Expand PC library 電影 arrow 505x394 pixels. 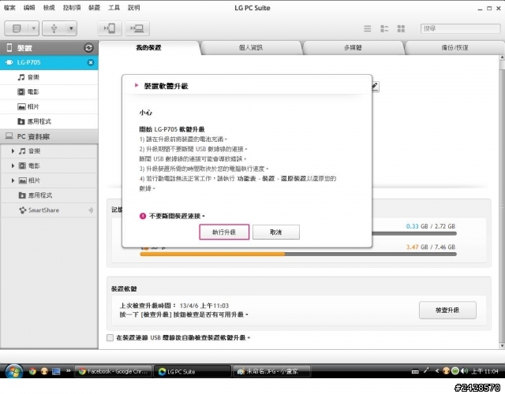coord(13,165)
